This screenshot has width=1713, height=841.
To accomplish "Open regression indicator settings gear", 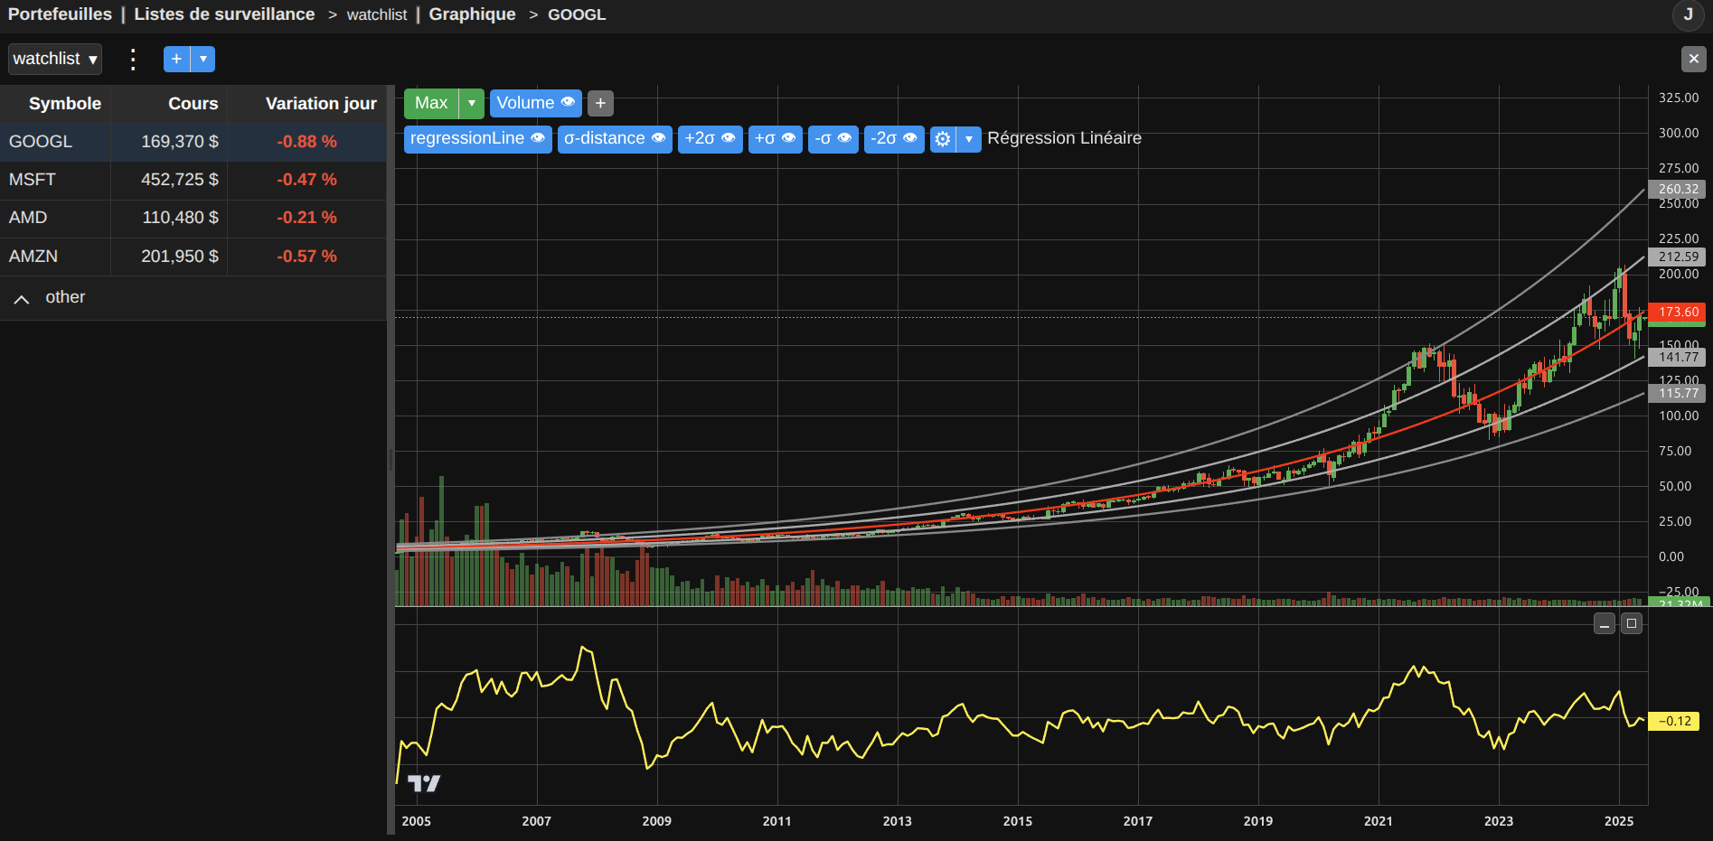I will 943,139.
